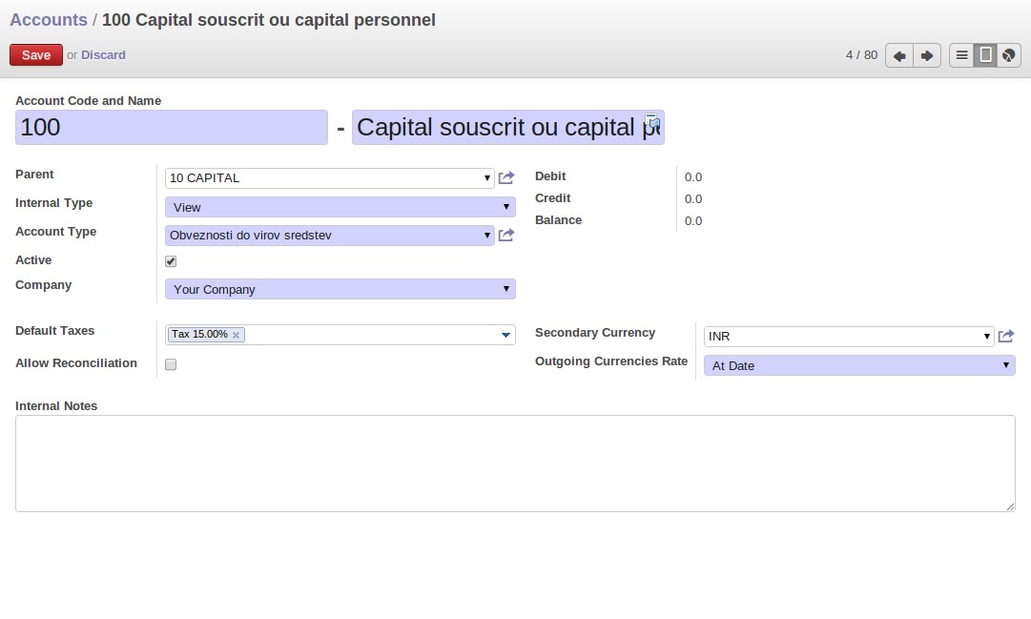Enable the Allow Reconciliation checkbox
Image resolution: width=1031 pixels, height=619 pixels.
click(171, 364)
